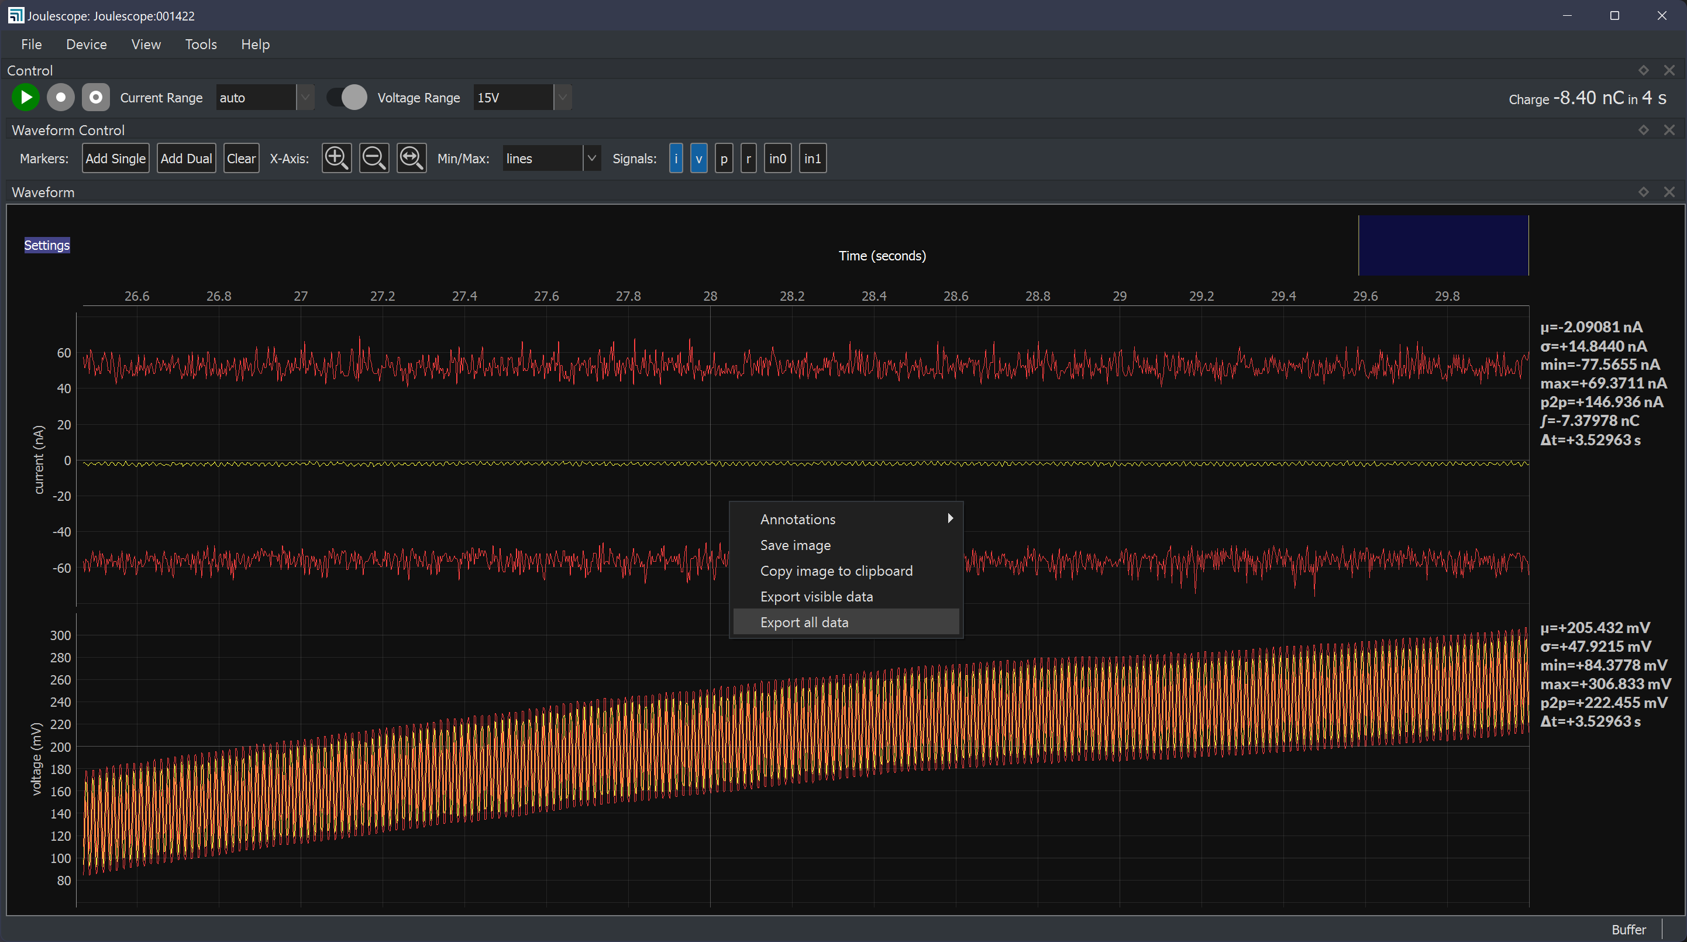Zoom out on the X-Axis with magnifier icon
The height and width of the screenshot is (942, 1687).
point(373,158)
